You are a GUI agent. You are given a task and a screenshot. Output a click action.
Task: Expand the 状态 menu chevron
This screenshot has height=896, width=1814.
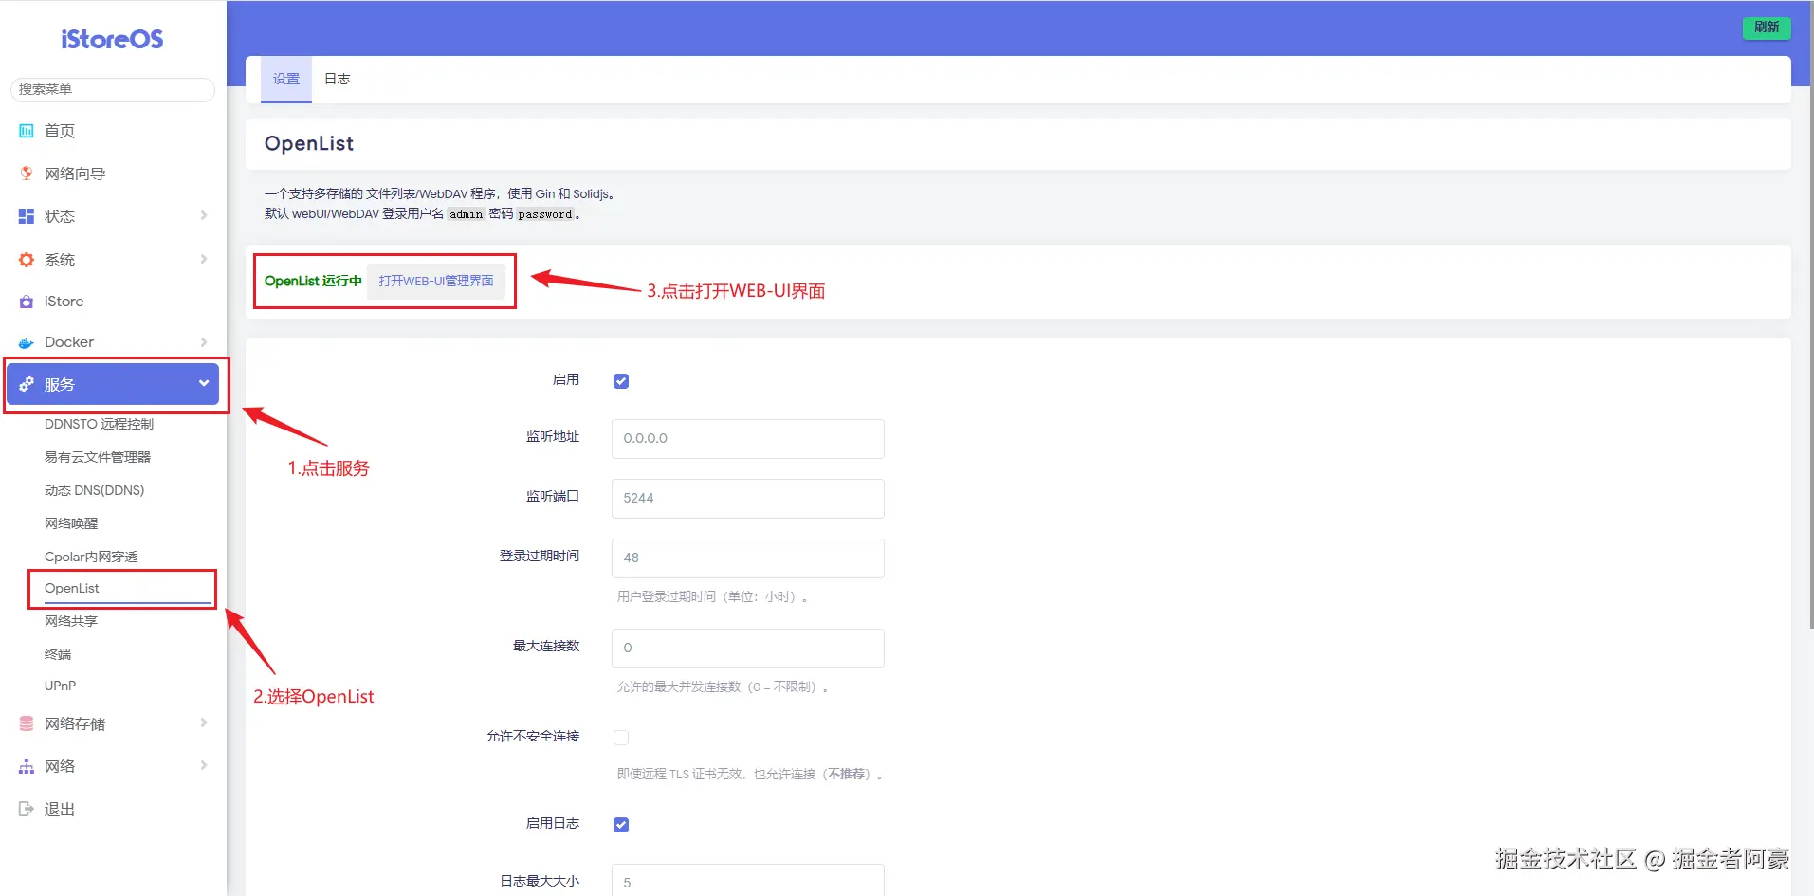click(204, 216)
